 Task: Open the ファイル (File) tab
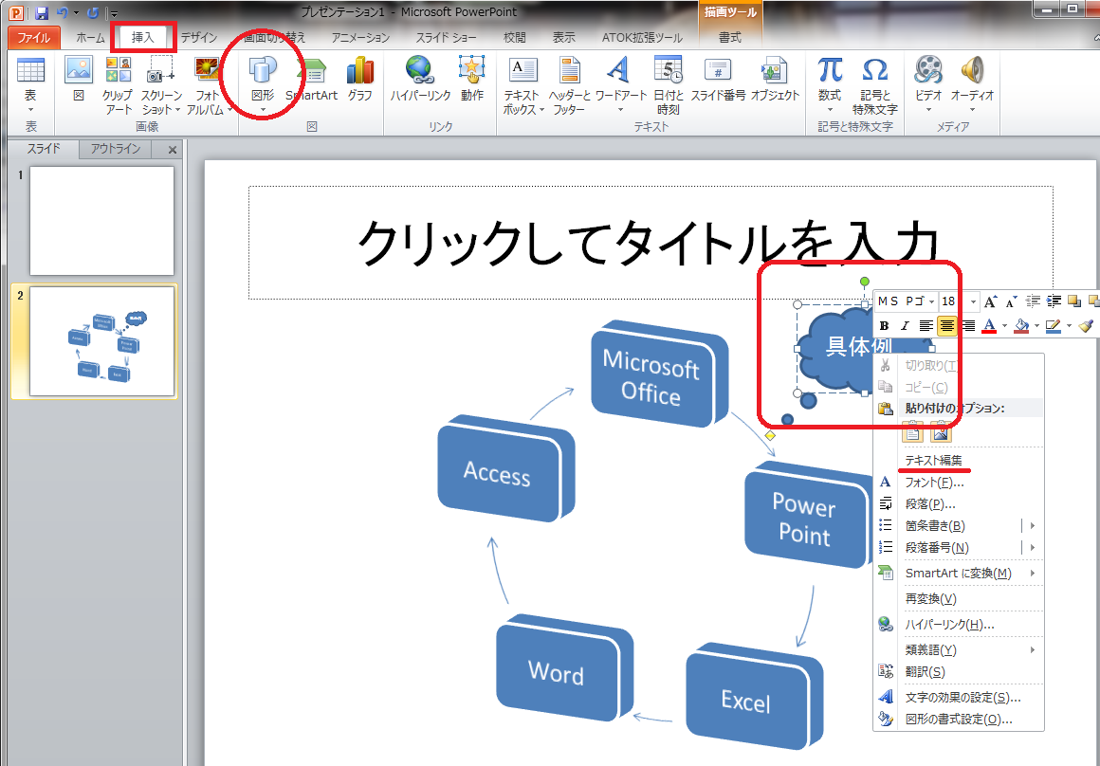[x=34, y=37]
